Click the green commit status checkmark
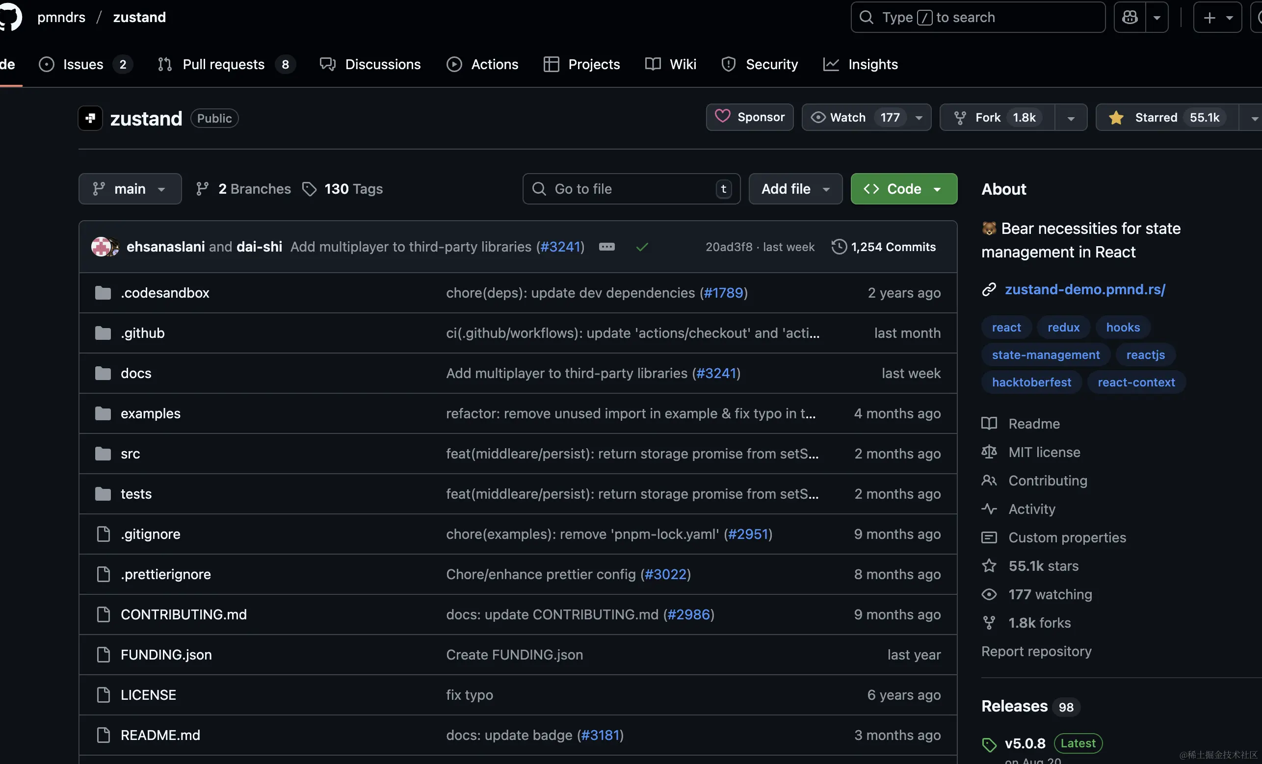The height and width of the screenshot is (764, 1262). click(x=642, y=247)
